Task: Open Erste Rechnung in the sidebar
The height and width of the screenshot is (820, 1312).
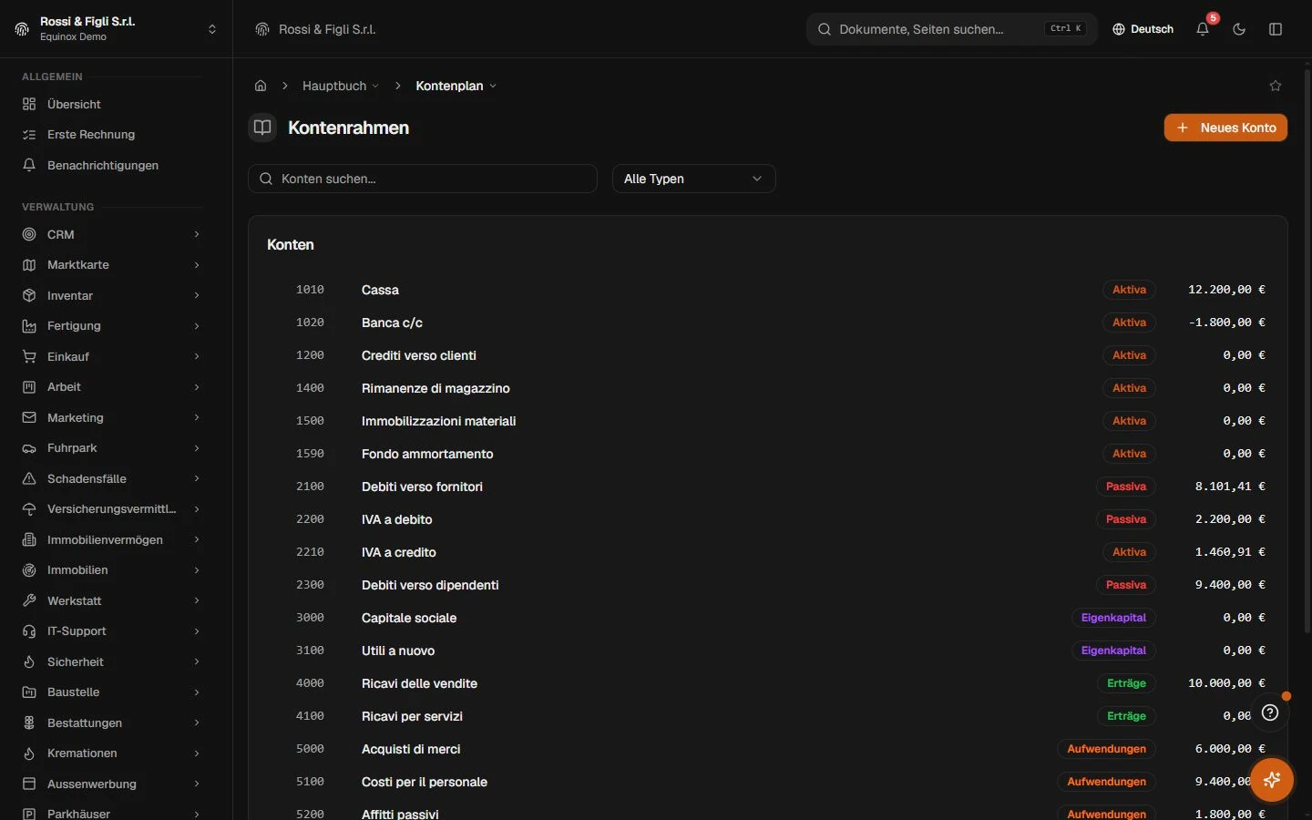Action: [111, 135]
